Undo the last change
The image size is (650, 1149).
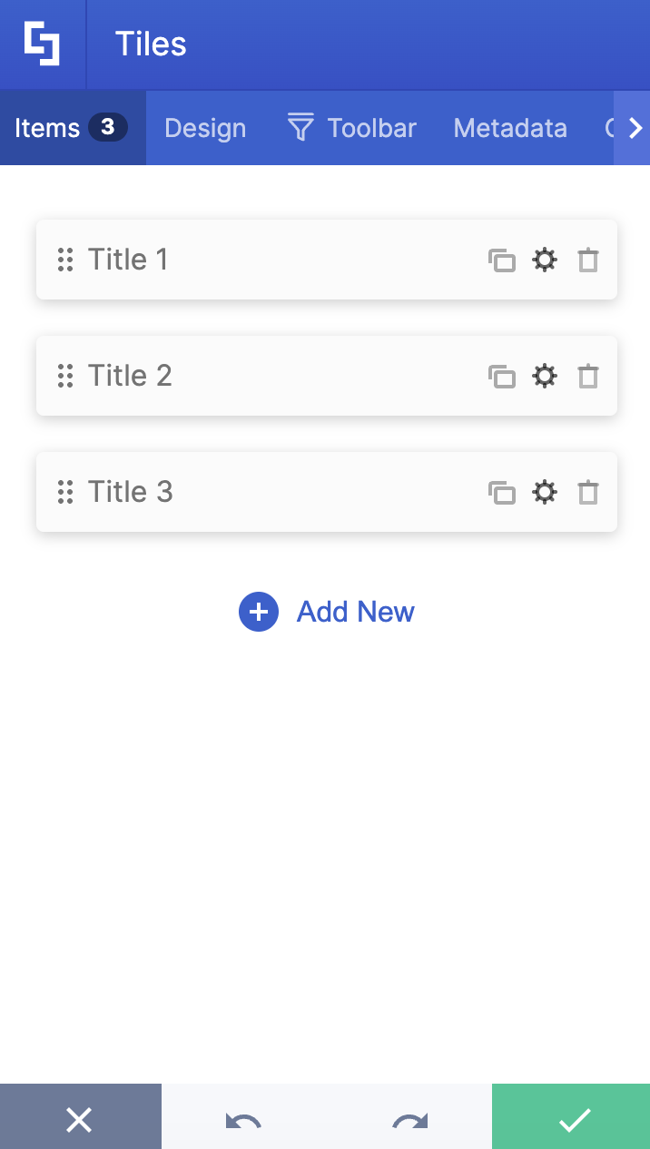pos(243,1120)
